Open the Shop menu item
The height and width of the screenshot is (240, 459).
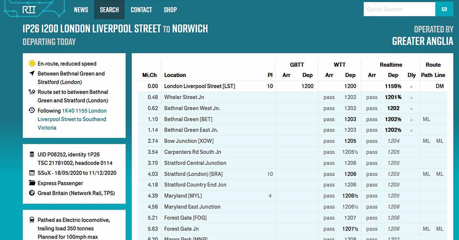click(170, 10)
